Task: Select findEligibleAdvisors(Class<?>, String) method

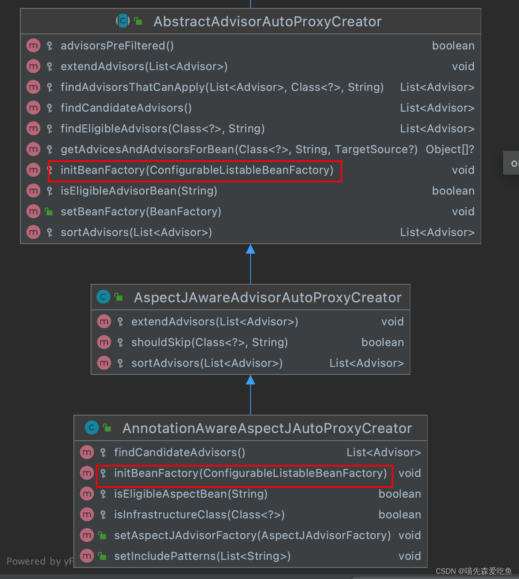Action: (163, 128)
